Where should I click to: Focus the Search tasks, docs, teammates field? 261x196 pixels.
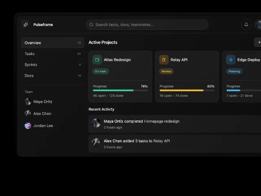click(147, 24)
